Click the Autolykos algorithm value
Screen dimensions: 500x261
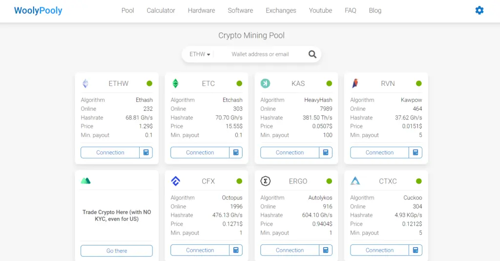pyautogui.click(x=320, y=198)
